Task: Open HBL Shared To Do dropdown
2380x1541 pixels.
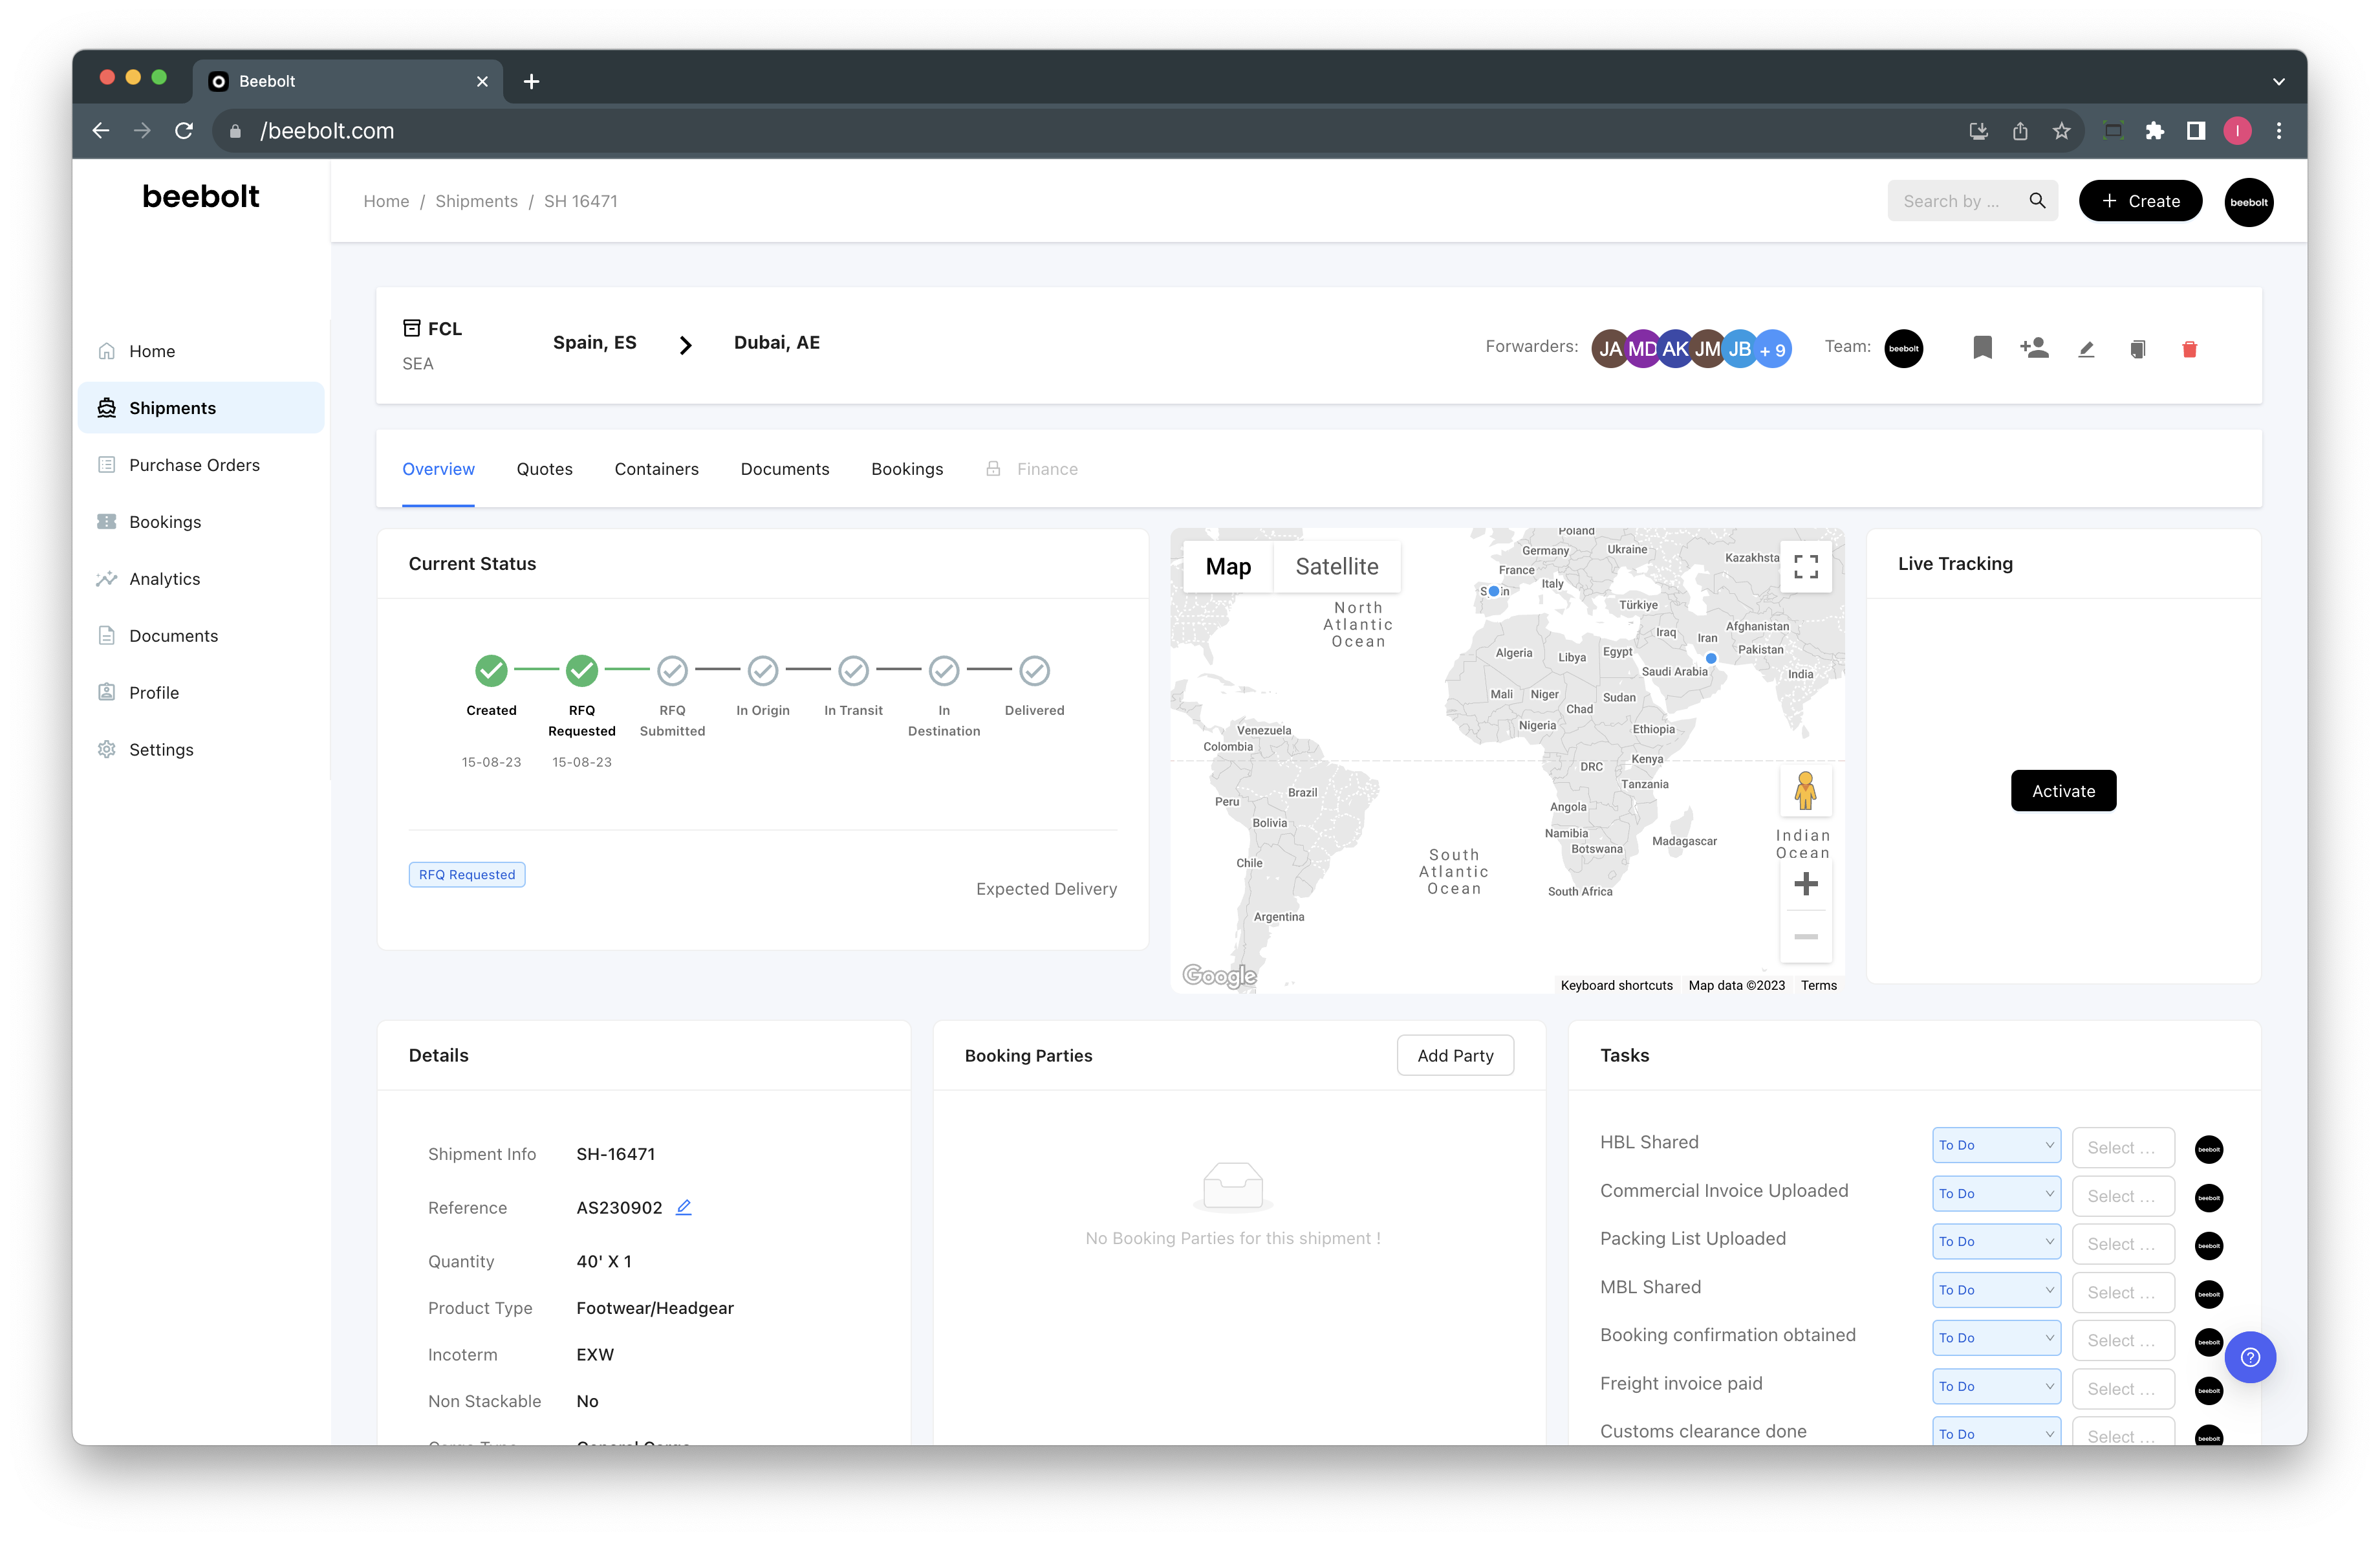Action: tap(1995, 1145)
